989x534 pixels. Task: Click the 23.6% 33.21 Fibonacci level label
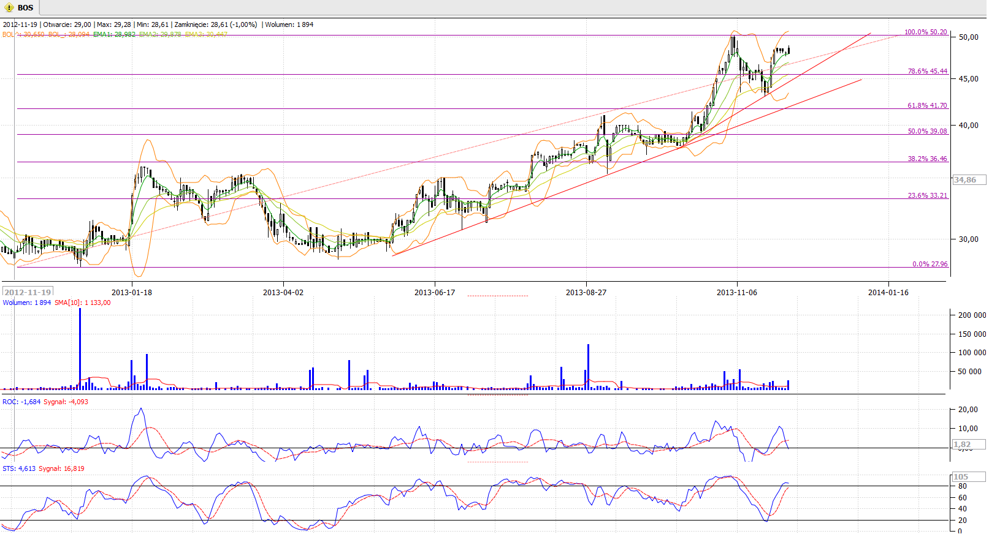click(x=927, y=195)
